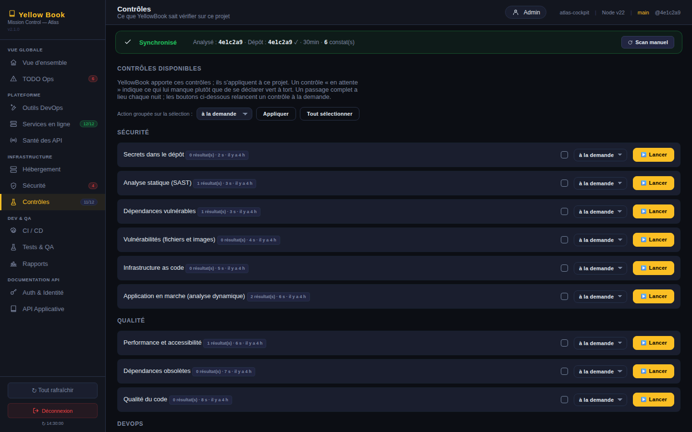Expand schedule dropdown for Application en marche
Image resolution: width=692 pixels, height=432 pixels.
pos(600,297)
